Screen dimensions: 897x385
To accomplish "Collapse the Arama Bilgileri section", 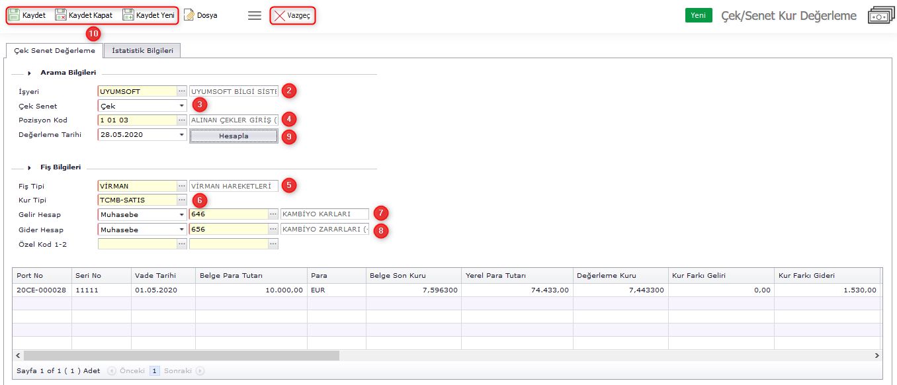I will [x=30, y=73].
